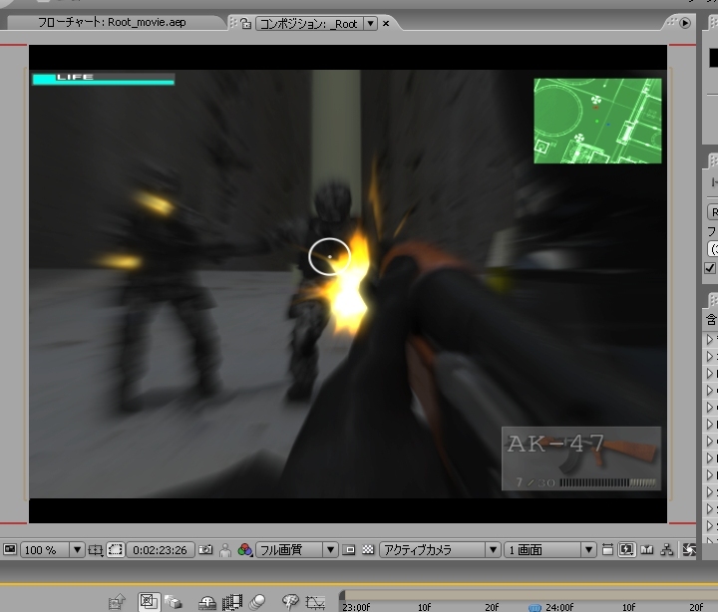Select the Region of Interest icon
The image size is (718, 612).
tap(349, 550)
